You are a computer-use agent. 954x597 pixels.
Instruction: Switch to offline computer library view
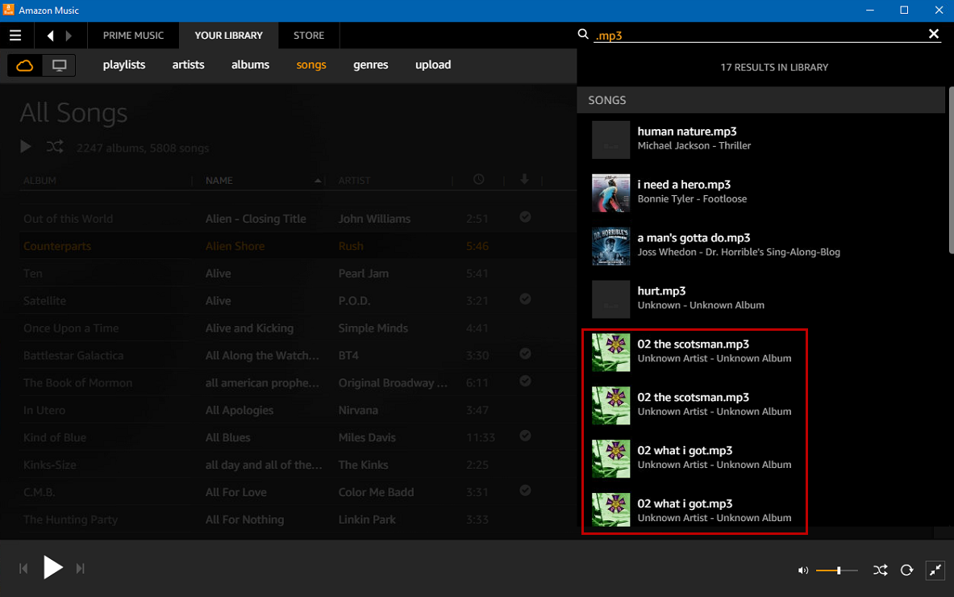pos(59,65)
